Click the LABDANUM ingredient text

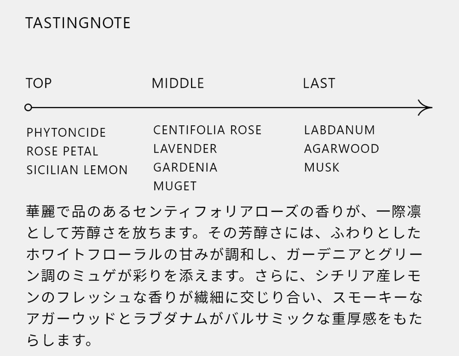[340, 130]
